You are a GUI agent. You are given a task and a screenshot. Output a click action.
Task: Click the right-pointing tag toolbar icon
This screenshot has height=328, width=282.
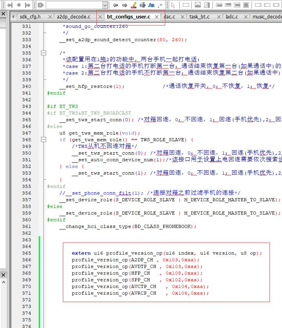pyautogui.click(x=258, y=5)
